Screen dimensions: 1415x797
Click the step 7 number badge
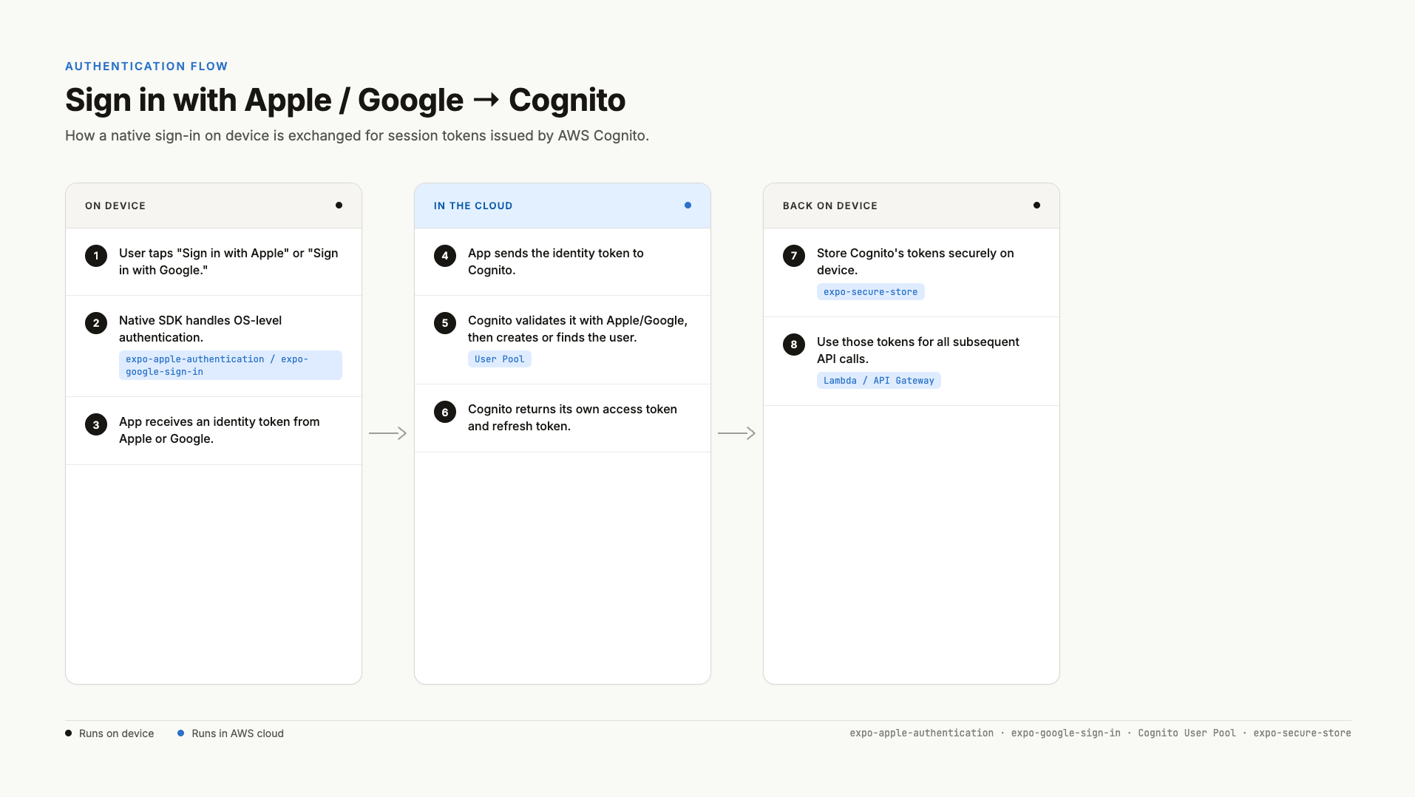pos(794,256)
